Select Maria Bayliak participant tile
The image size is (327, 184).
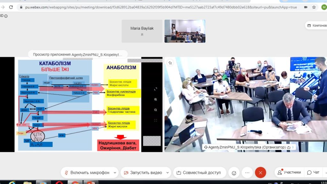pos(142,31)
